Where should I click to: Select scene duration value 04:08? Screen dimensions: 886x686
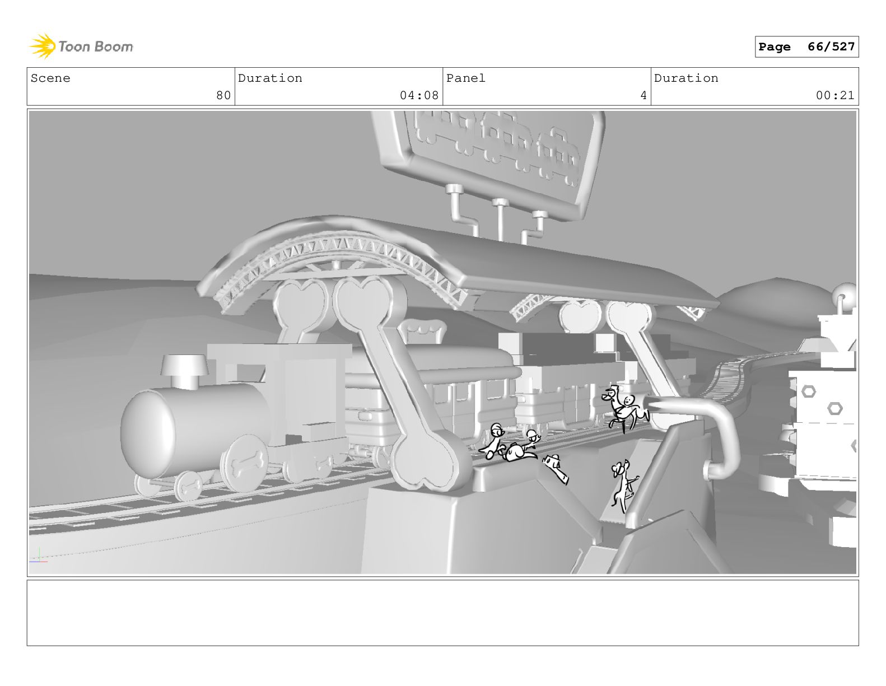click(419, 95)
